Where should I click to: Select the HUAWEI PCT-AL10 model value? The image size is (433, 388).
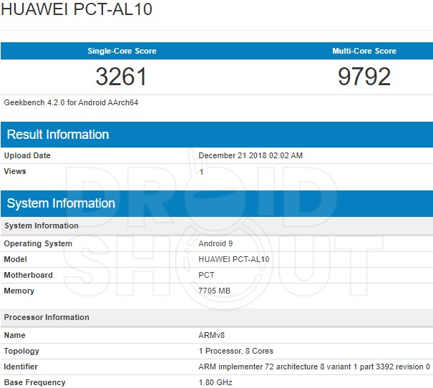tap(233, 259)
